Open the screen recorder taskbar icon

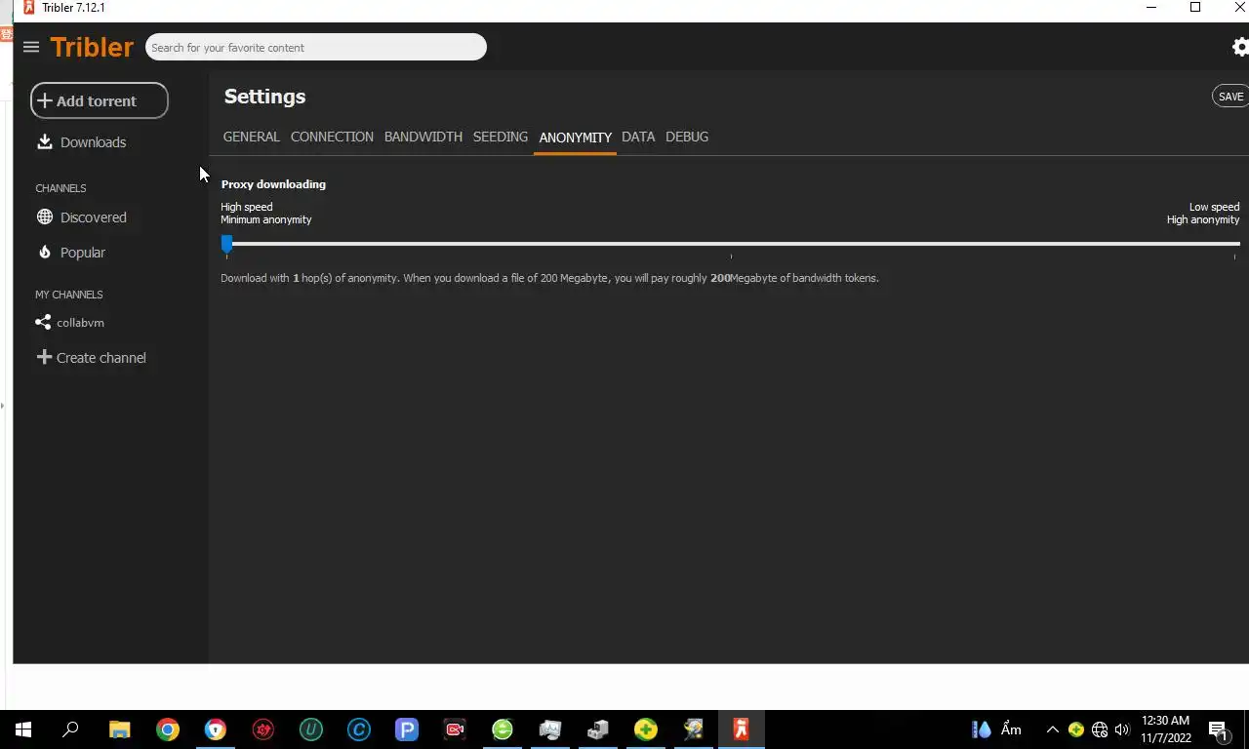pyautogui.click(x=455, y=729)
